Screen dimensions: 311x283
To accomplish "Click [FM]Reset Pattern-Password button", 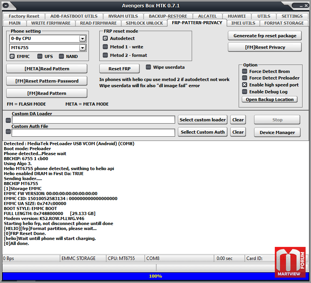I will tap(47, 81).
